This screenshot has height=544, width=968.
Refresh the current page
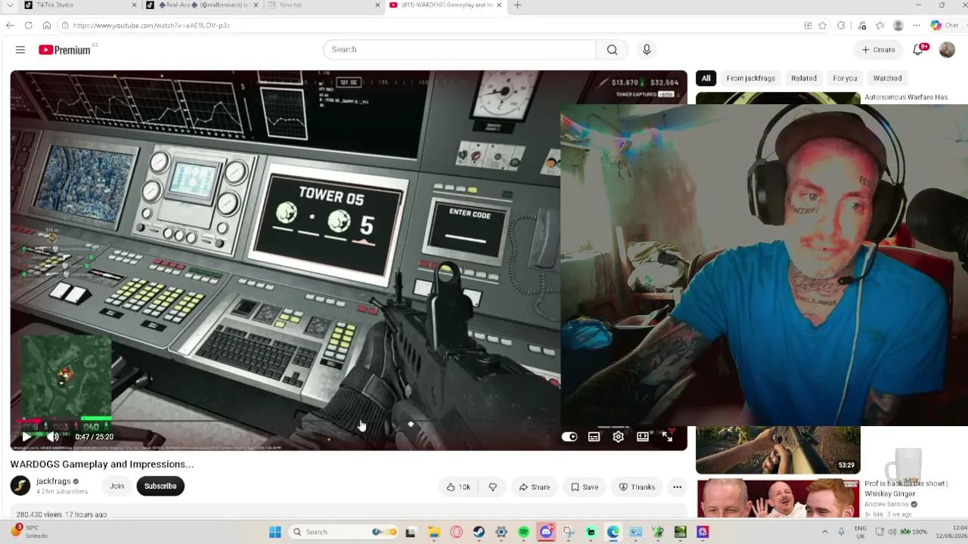coord(28,25)
